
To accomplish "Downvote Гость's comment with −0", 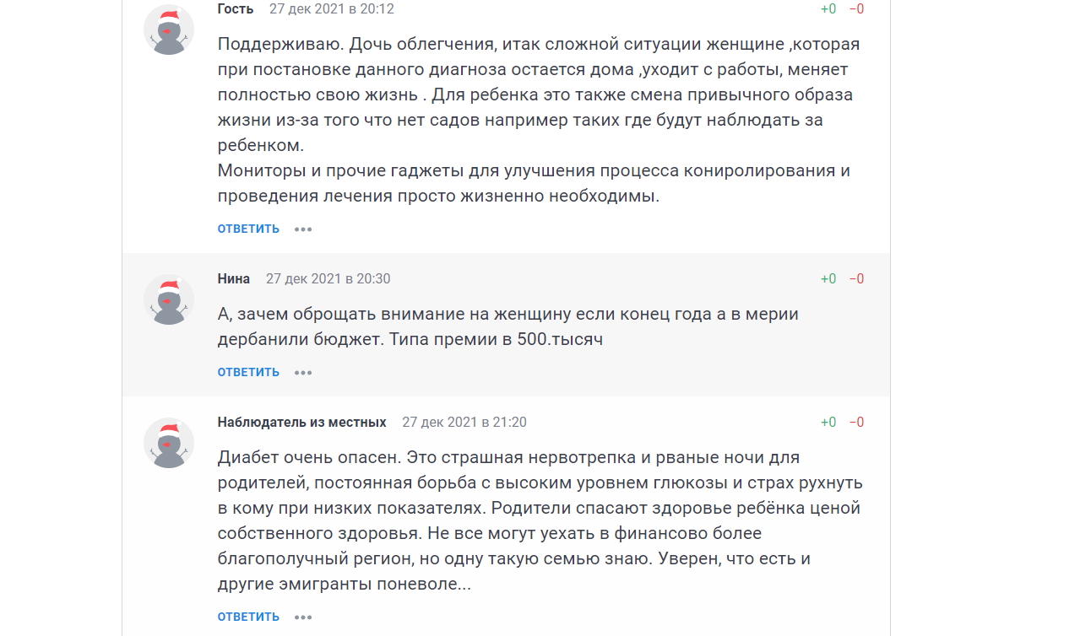I will [856, 9].
